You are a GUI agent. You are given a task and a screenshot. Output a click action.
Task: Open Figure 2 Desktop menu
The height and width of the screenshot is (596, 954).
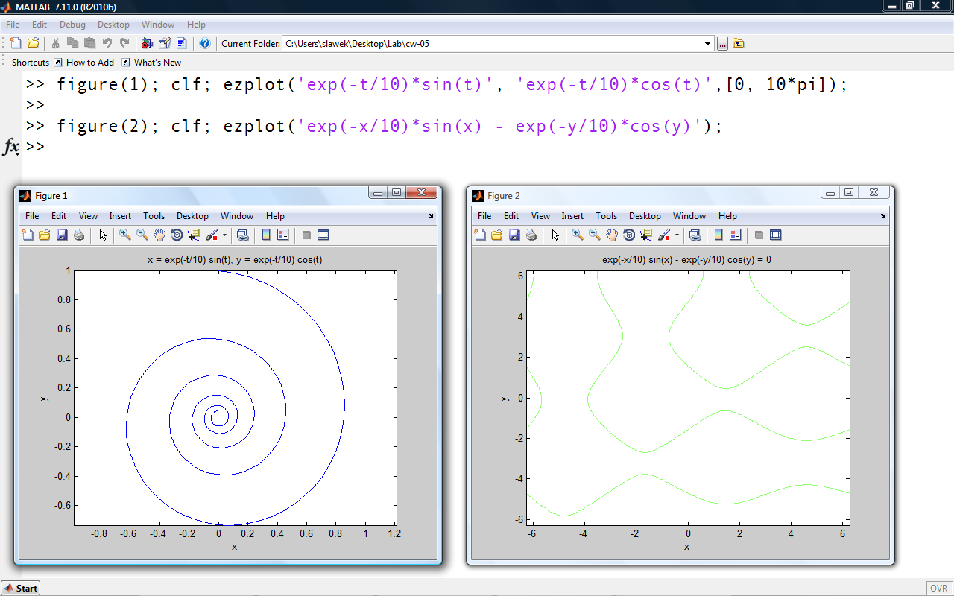click(645, 216)
